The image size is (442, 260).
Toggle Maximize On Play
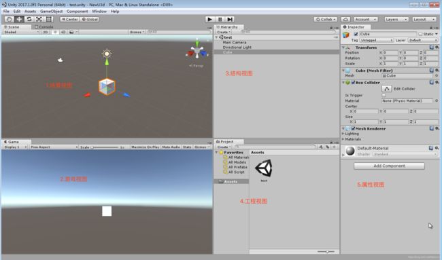145,147
